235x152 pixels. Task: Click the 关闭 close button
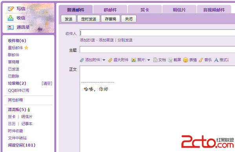pyautogui.click(x=129, y=19)
